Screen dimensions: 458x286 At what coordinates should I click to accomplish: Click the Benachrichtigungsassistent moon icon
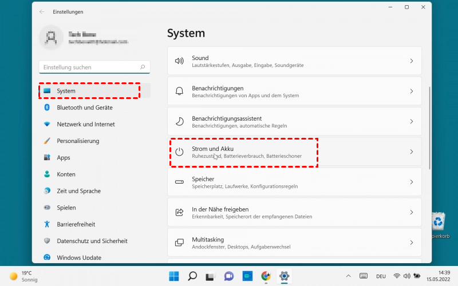pyautogui.click(x=179, y=121)
